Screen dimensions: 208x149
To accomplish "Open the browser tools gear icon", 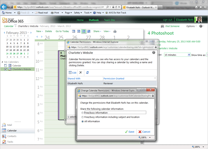I will 205,7.
